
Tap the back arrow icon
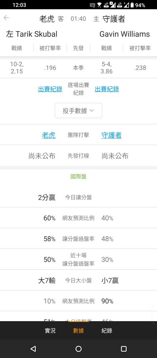(6, 18)
